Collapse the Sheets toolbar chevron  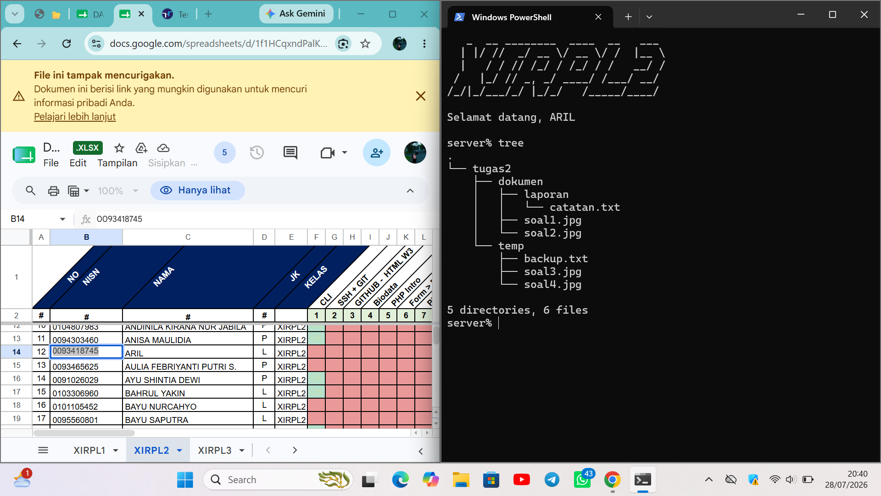click(410, 191)
